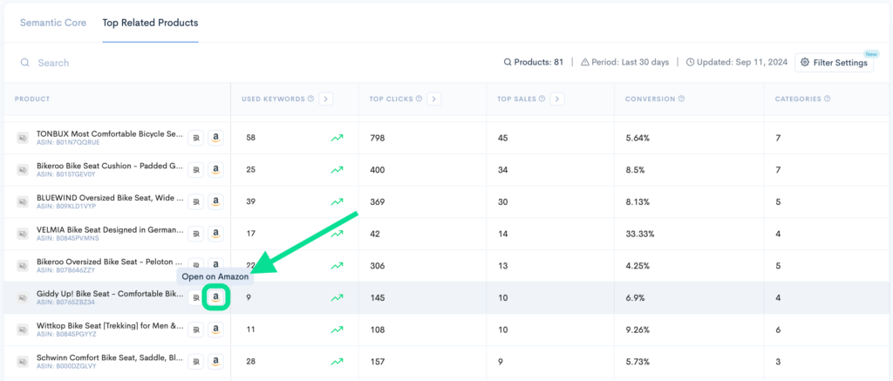The height and width of the screenshot is (381, 893).
Task: Click the Schwinn product thumbnail
Action: tap(23, 360)
